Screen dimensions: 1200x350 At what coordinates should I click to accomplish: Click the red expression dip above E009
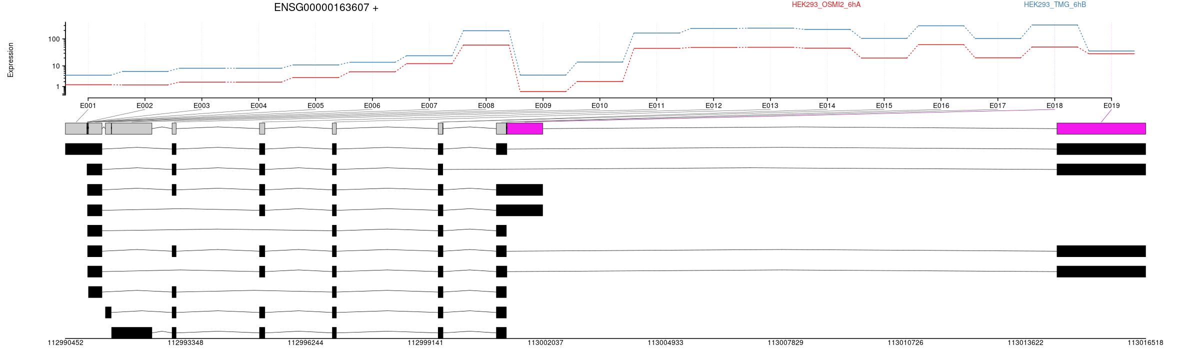click(543, 91)
